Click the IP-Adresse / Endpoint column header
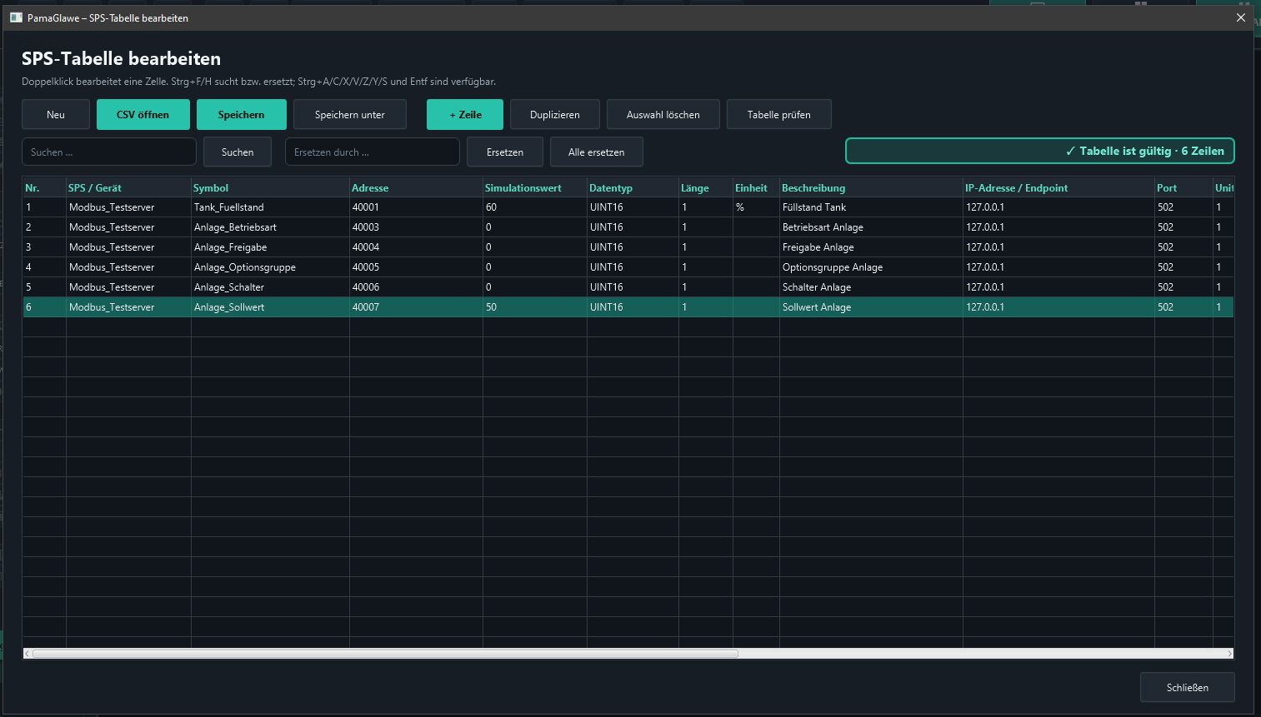 coord(1059,188)
